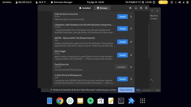Viewport: 191px width, 107px height.
Task: Open the mail app in the dock
Action: 80,101
